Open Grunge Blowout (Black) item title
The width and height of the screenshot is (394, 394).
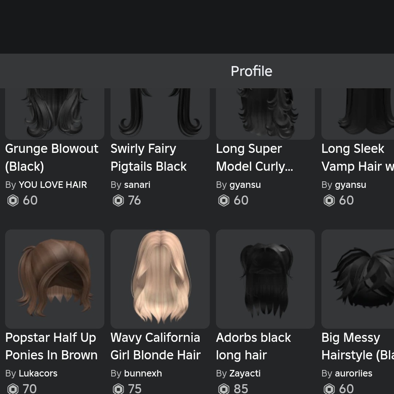(x=52, y=158)
